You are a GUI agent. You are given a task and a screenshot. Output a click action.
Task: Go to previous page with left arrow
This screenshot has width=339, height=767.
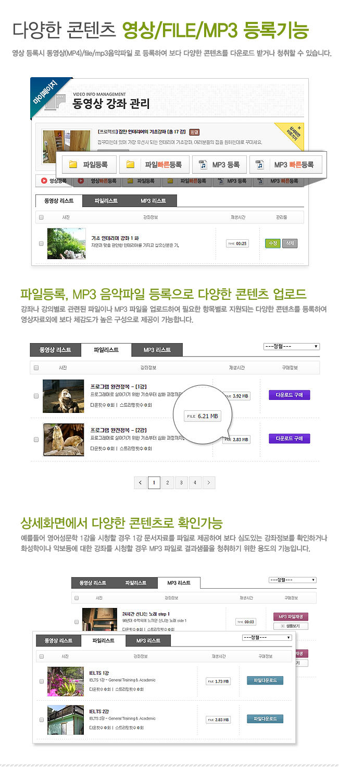pos(141,483)
